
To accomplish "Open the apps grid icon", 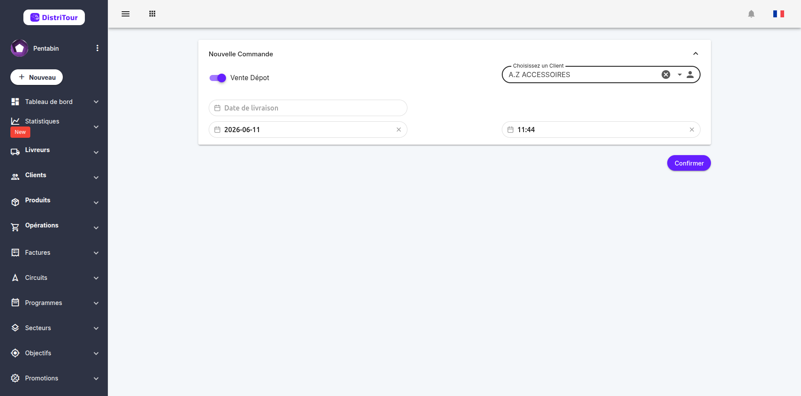I will click(x=152, y=14).
